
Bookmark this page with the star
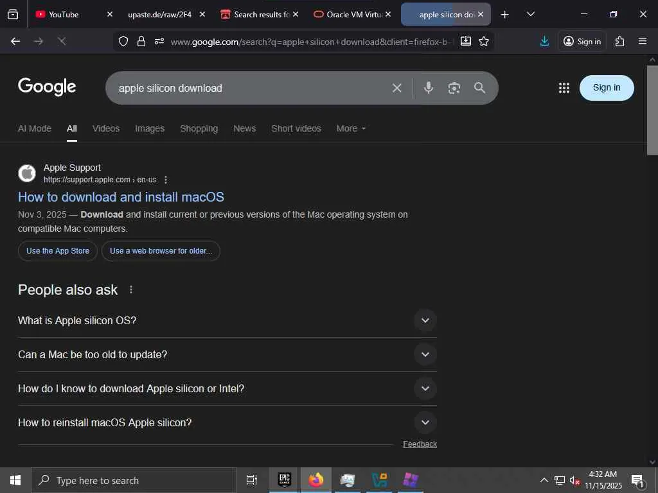tap(484, 41)
